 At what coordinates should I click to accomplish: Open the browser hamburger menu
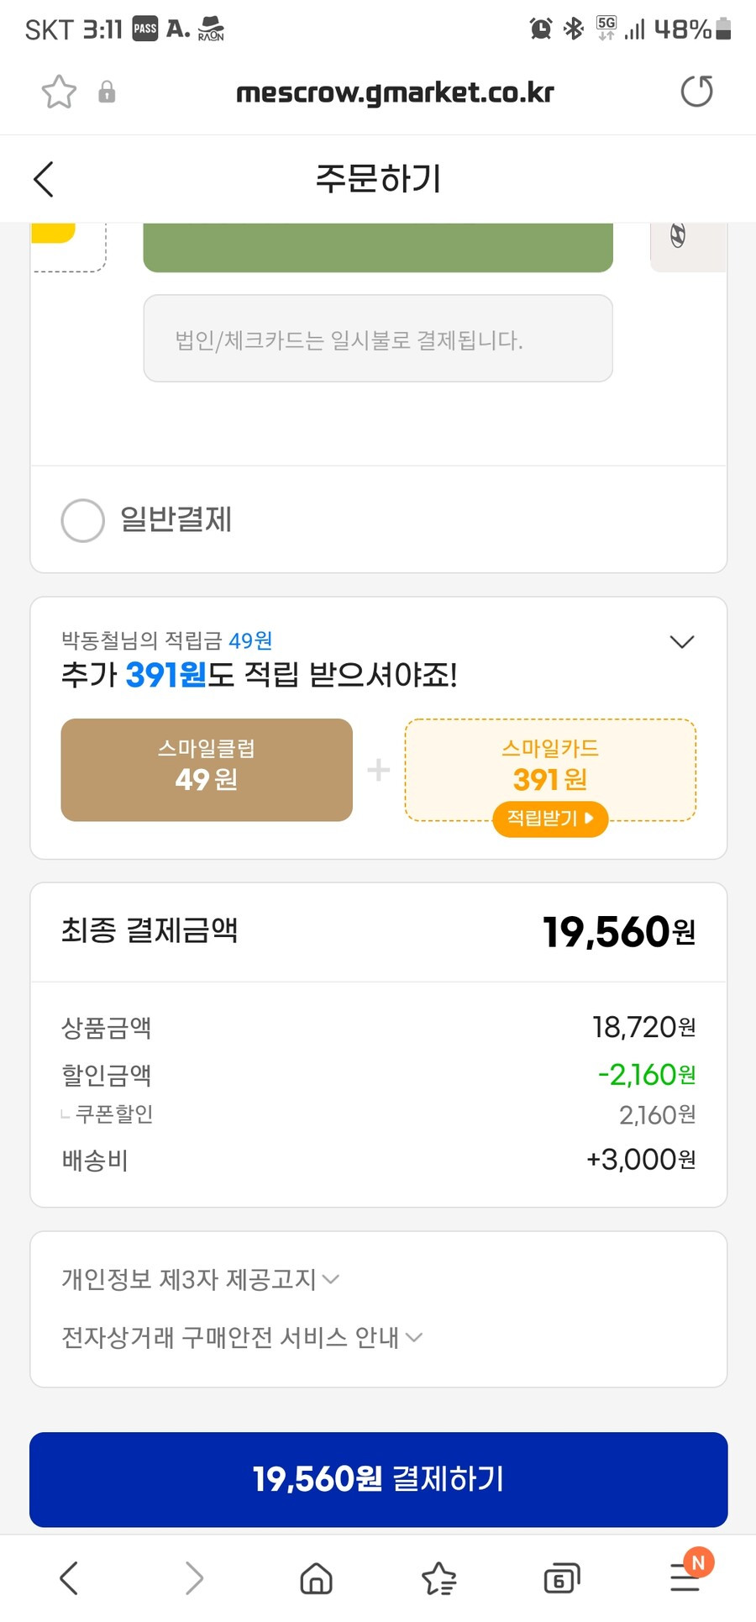pos(685,1577)
